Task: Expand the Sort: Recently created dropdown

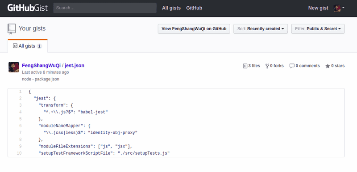Action: (261, 29)
